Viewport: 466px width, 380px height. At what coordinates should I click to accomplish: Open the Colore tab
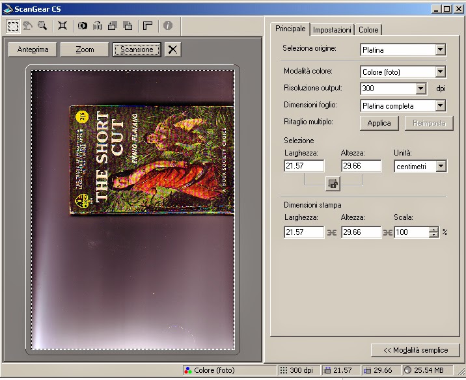coord(368,30)
